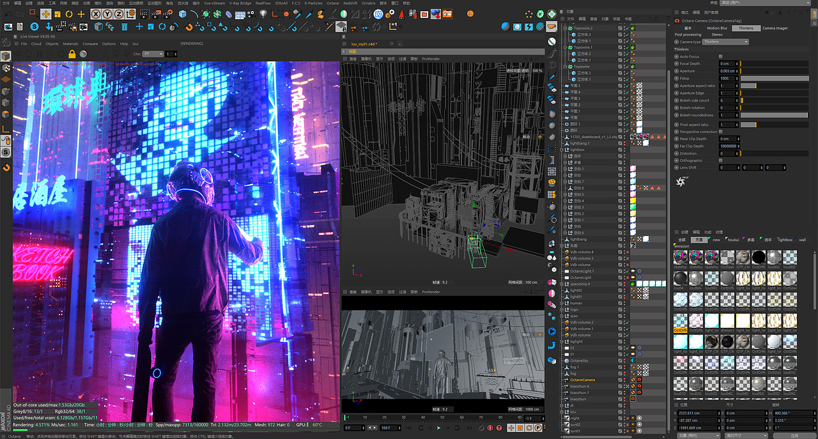Enable the Orthographic checkbox
This screenshot has height=439, width=818.
pyautogui.click(x=720, y=160)
